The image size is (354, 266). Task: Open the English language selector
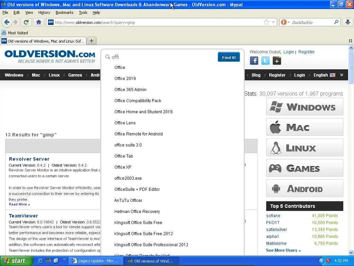tap(324, 75)
